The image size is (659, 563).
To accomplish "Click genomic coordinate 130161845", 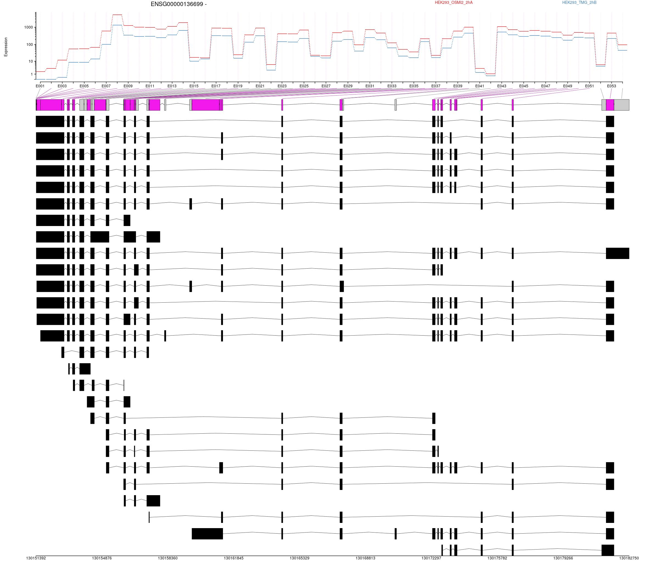I will [233, 558].
